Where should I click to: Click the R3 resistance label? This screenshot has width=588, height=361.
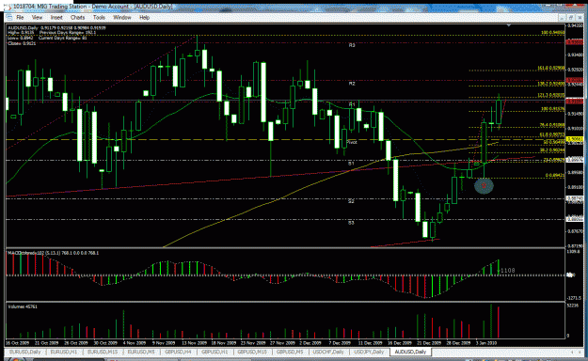(352, 45)
